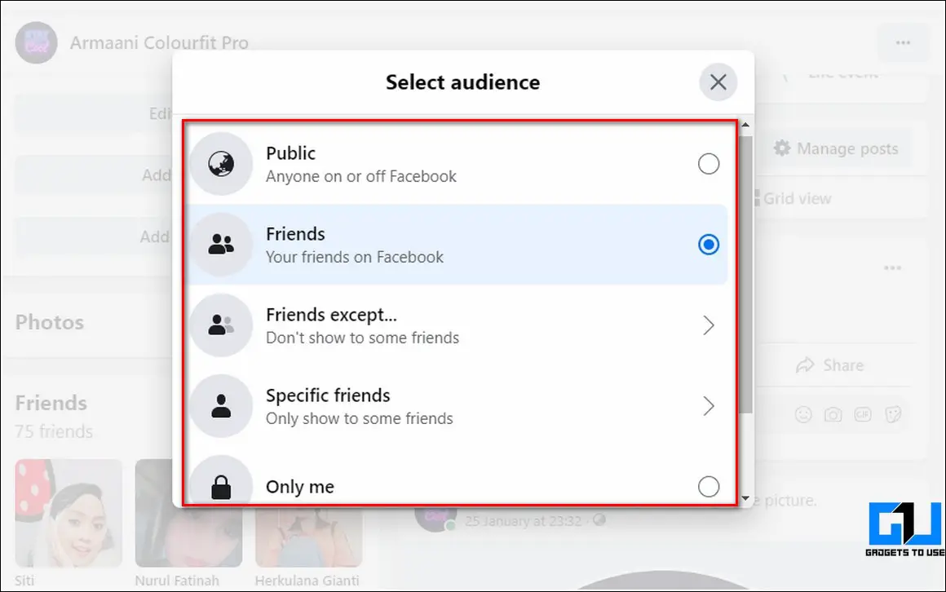The height and width of the screenshot is (592, 946).
Task: Open Manage posts button
Action: [x=836, y=148]
